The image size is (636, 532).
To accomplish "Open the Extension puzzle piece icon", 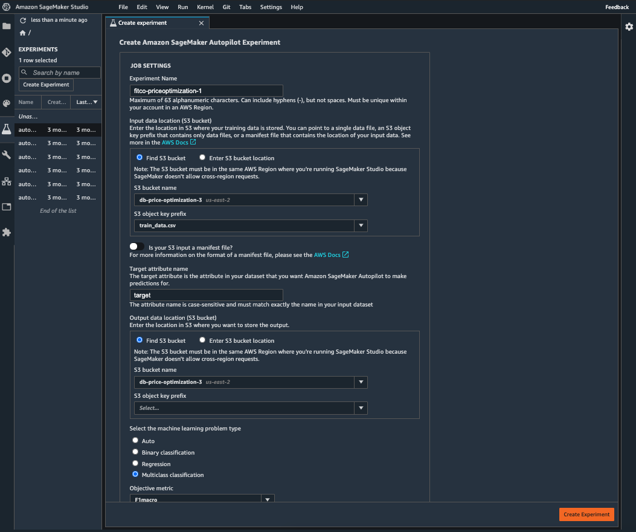I will point(7,232).
